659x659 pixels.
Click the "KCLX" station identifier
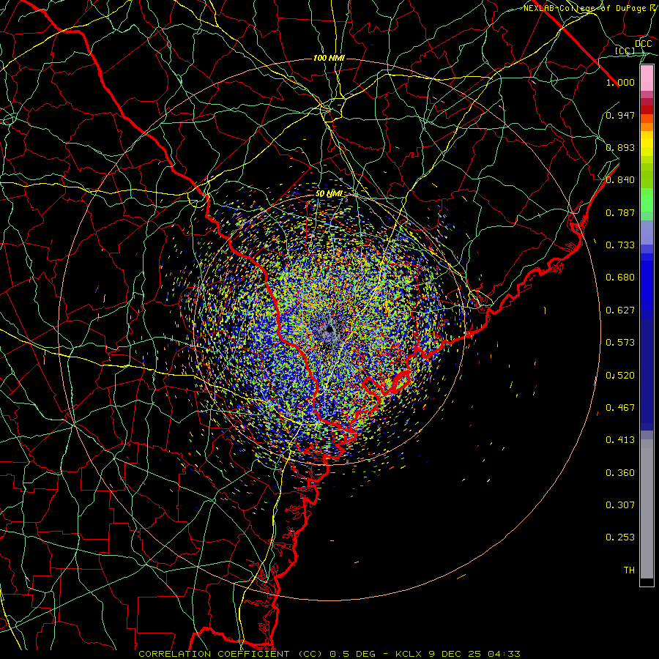pos(409,654)
